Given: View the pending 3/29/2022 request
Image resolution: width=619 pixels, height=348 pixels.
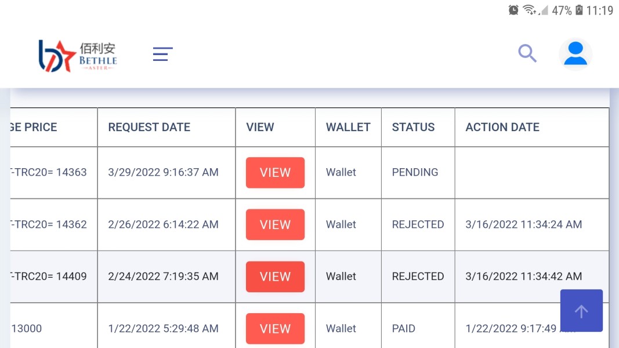Looking at the screenshot, I should (x=275, y=173).
